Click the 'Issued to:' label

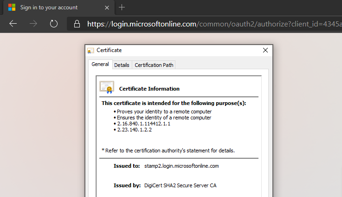(x=127, y=166)
